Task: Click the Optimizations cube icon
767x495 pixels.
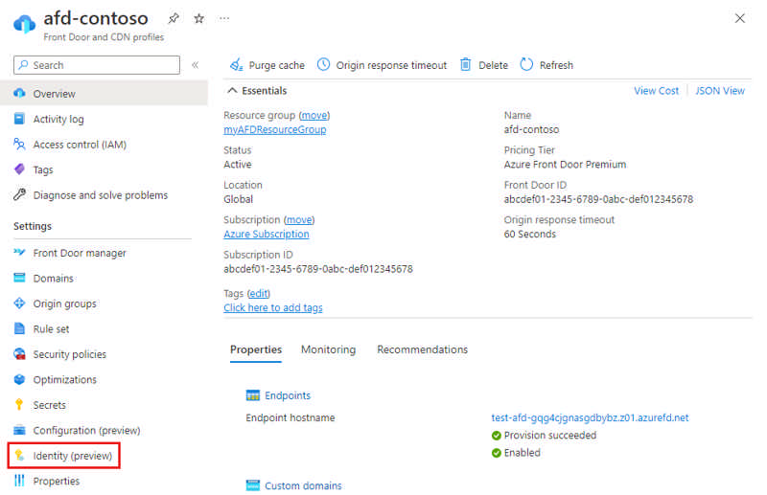Action: pyautogui.click(x=19, y=380)
